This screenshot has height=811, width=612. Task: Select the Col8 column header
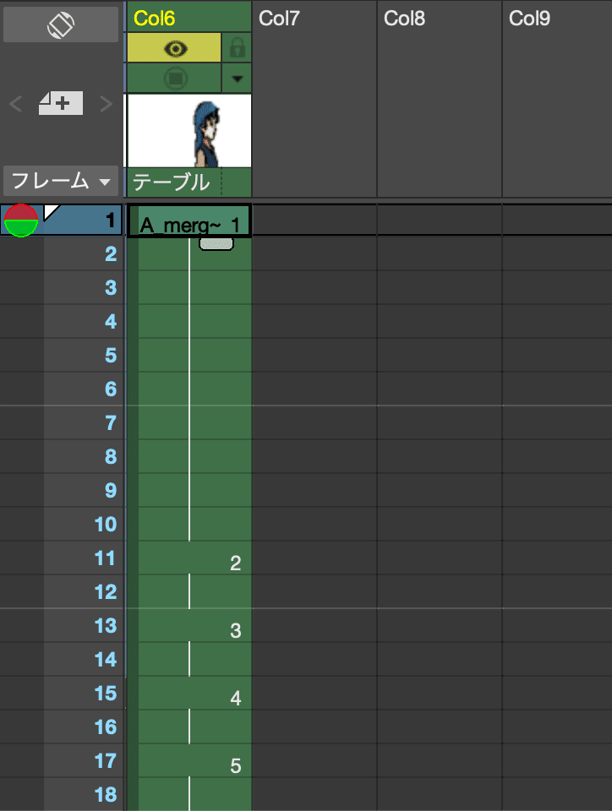[x=404, y=19]
